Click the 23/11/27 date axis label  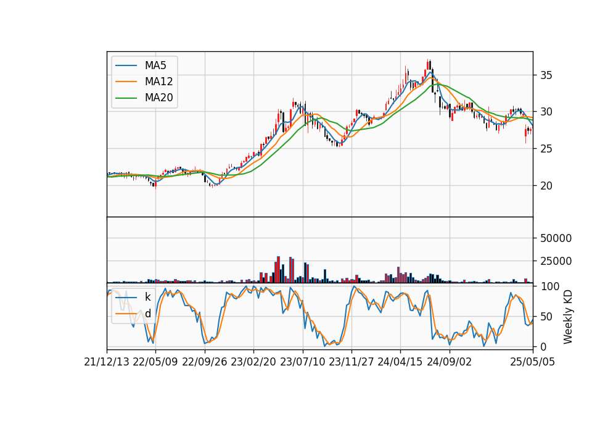(351, 362)
